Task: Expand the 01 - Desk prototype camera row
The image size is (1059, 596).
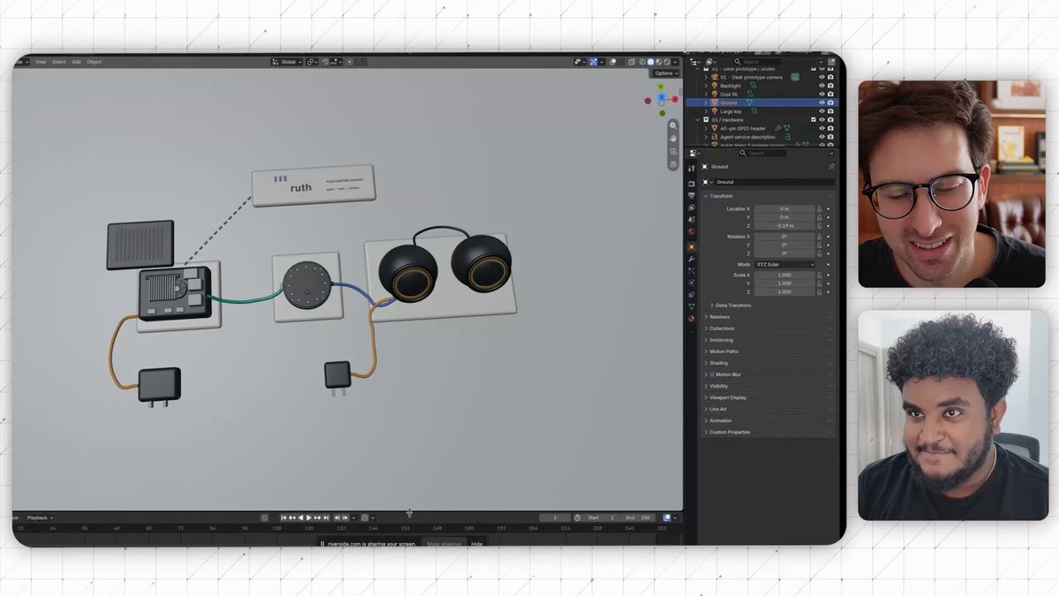Action: 705,77
